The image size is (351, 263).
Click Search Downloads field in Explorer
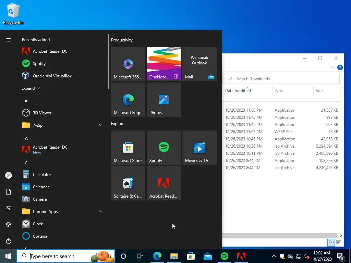tap(281, 79)
